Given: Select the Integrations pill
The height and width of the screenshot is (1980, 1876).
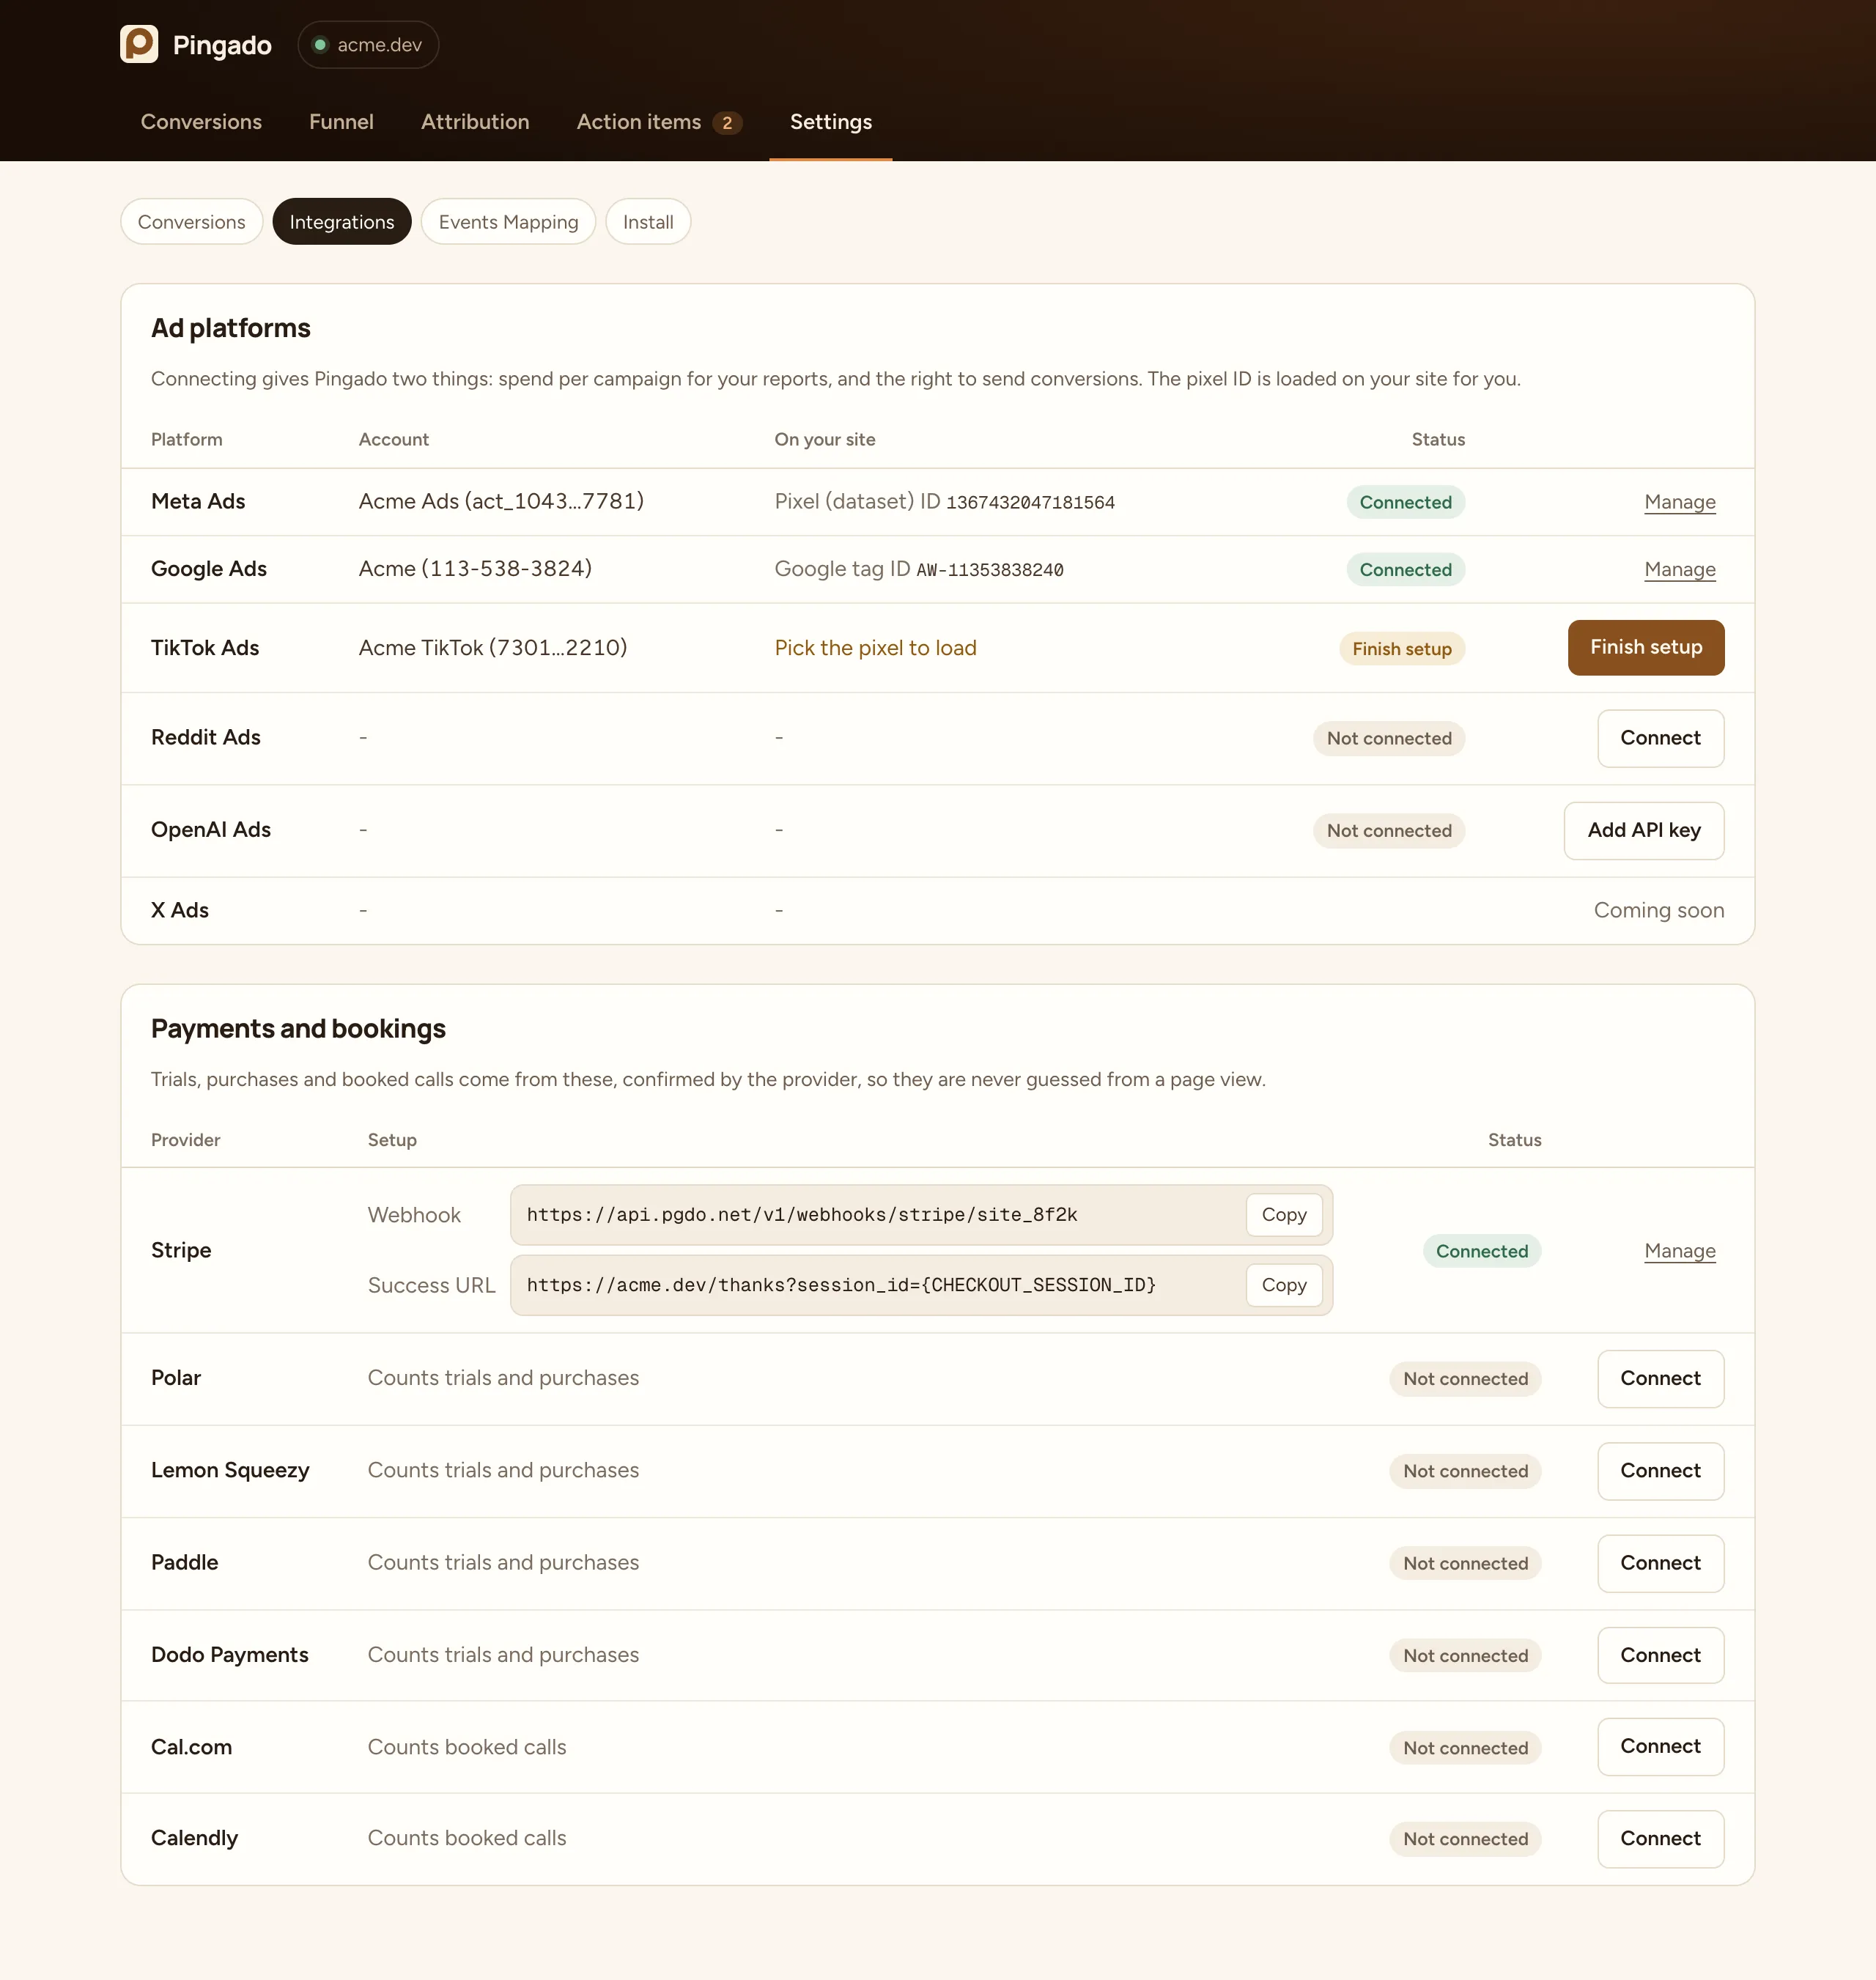Looking at the screenshot, I should [x=342, y=222].
